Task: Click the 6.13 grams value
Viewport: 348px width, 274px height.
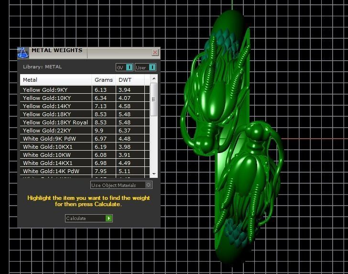Action: point(100,90)
